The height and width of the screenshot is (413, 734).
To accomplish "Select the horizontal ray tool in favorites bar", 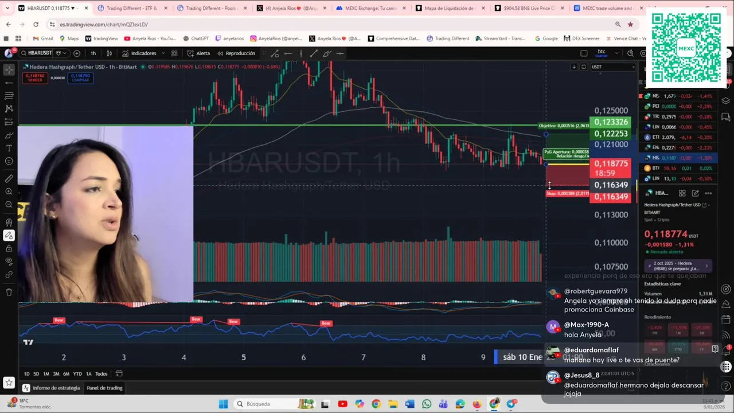I will [340, 53].
